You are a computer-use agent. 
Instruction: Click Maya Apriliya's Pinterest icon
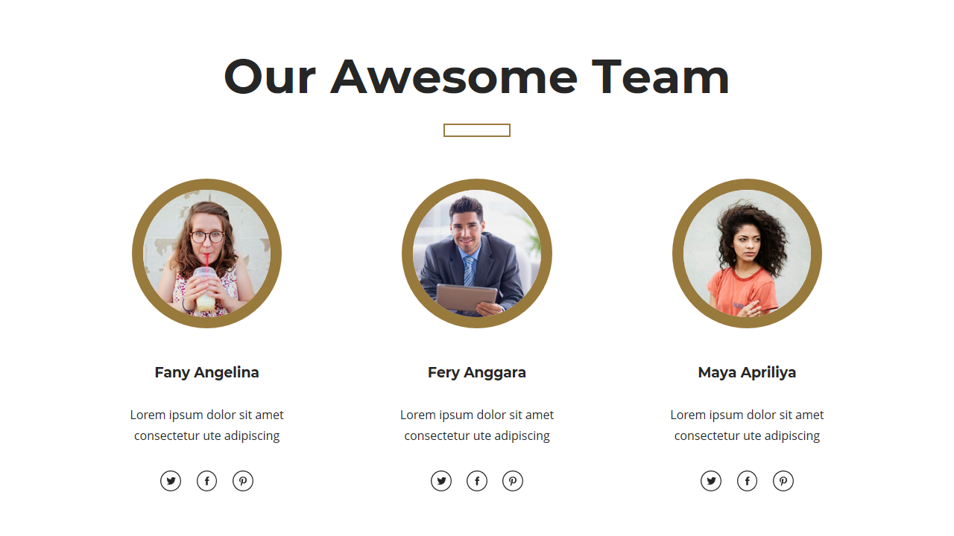click(783, 481)
